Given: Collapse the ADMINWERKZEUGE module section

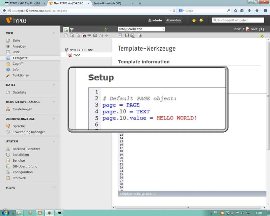Looking at the screenshot, I should pos(54,119).
